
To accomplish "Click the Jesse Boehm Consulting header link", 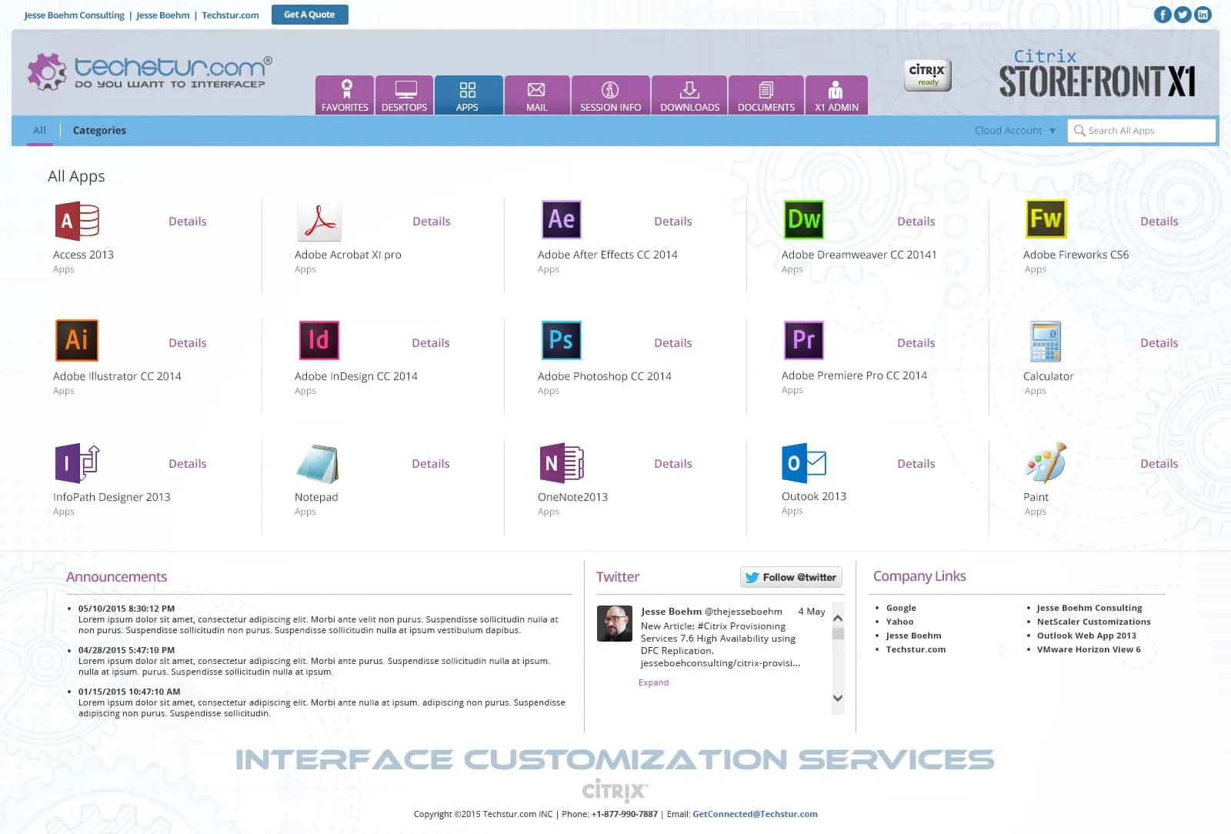I will [x=74, y=15].
